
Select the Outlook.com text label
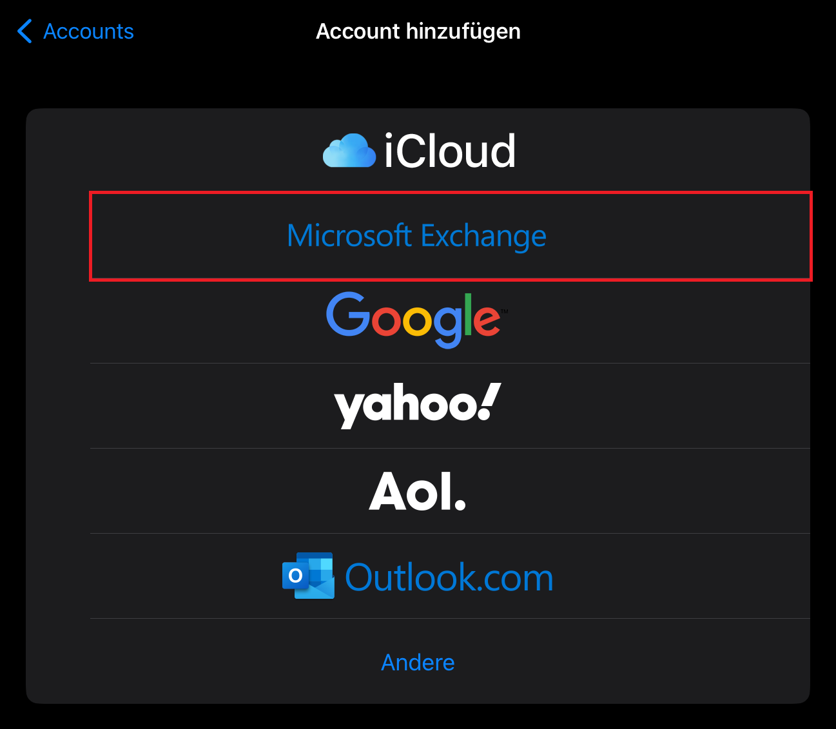click(x=449, y=577)
